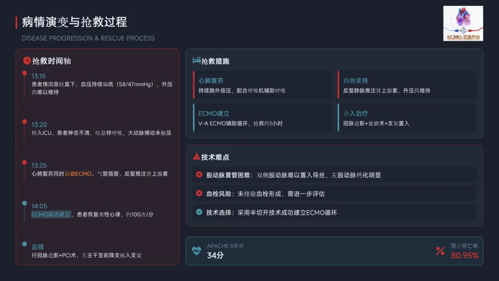The width and height of the screenshot is (499, 281).
Task: Click the 心肺复苏 rescue measure card
Action: (x=262, y=85)
